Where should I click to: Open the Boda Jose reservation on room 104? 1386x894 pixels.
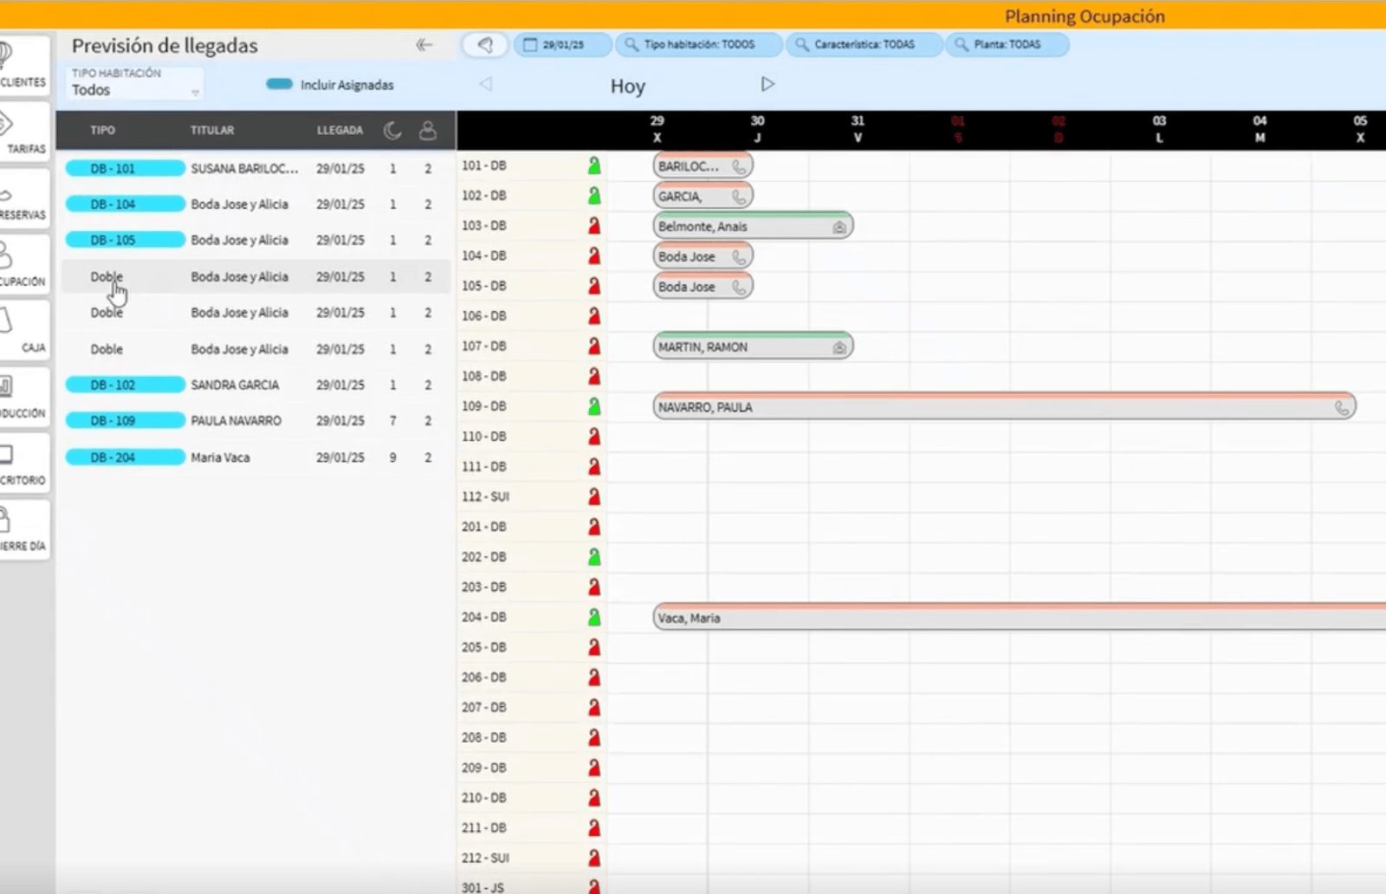tap(703, 256)
